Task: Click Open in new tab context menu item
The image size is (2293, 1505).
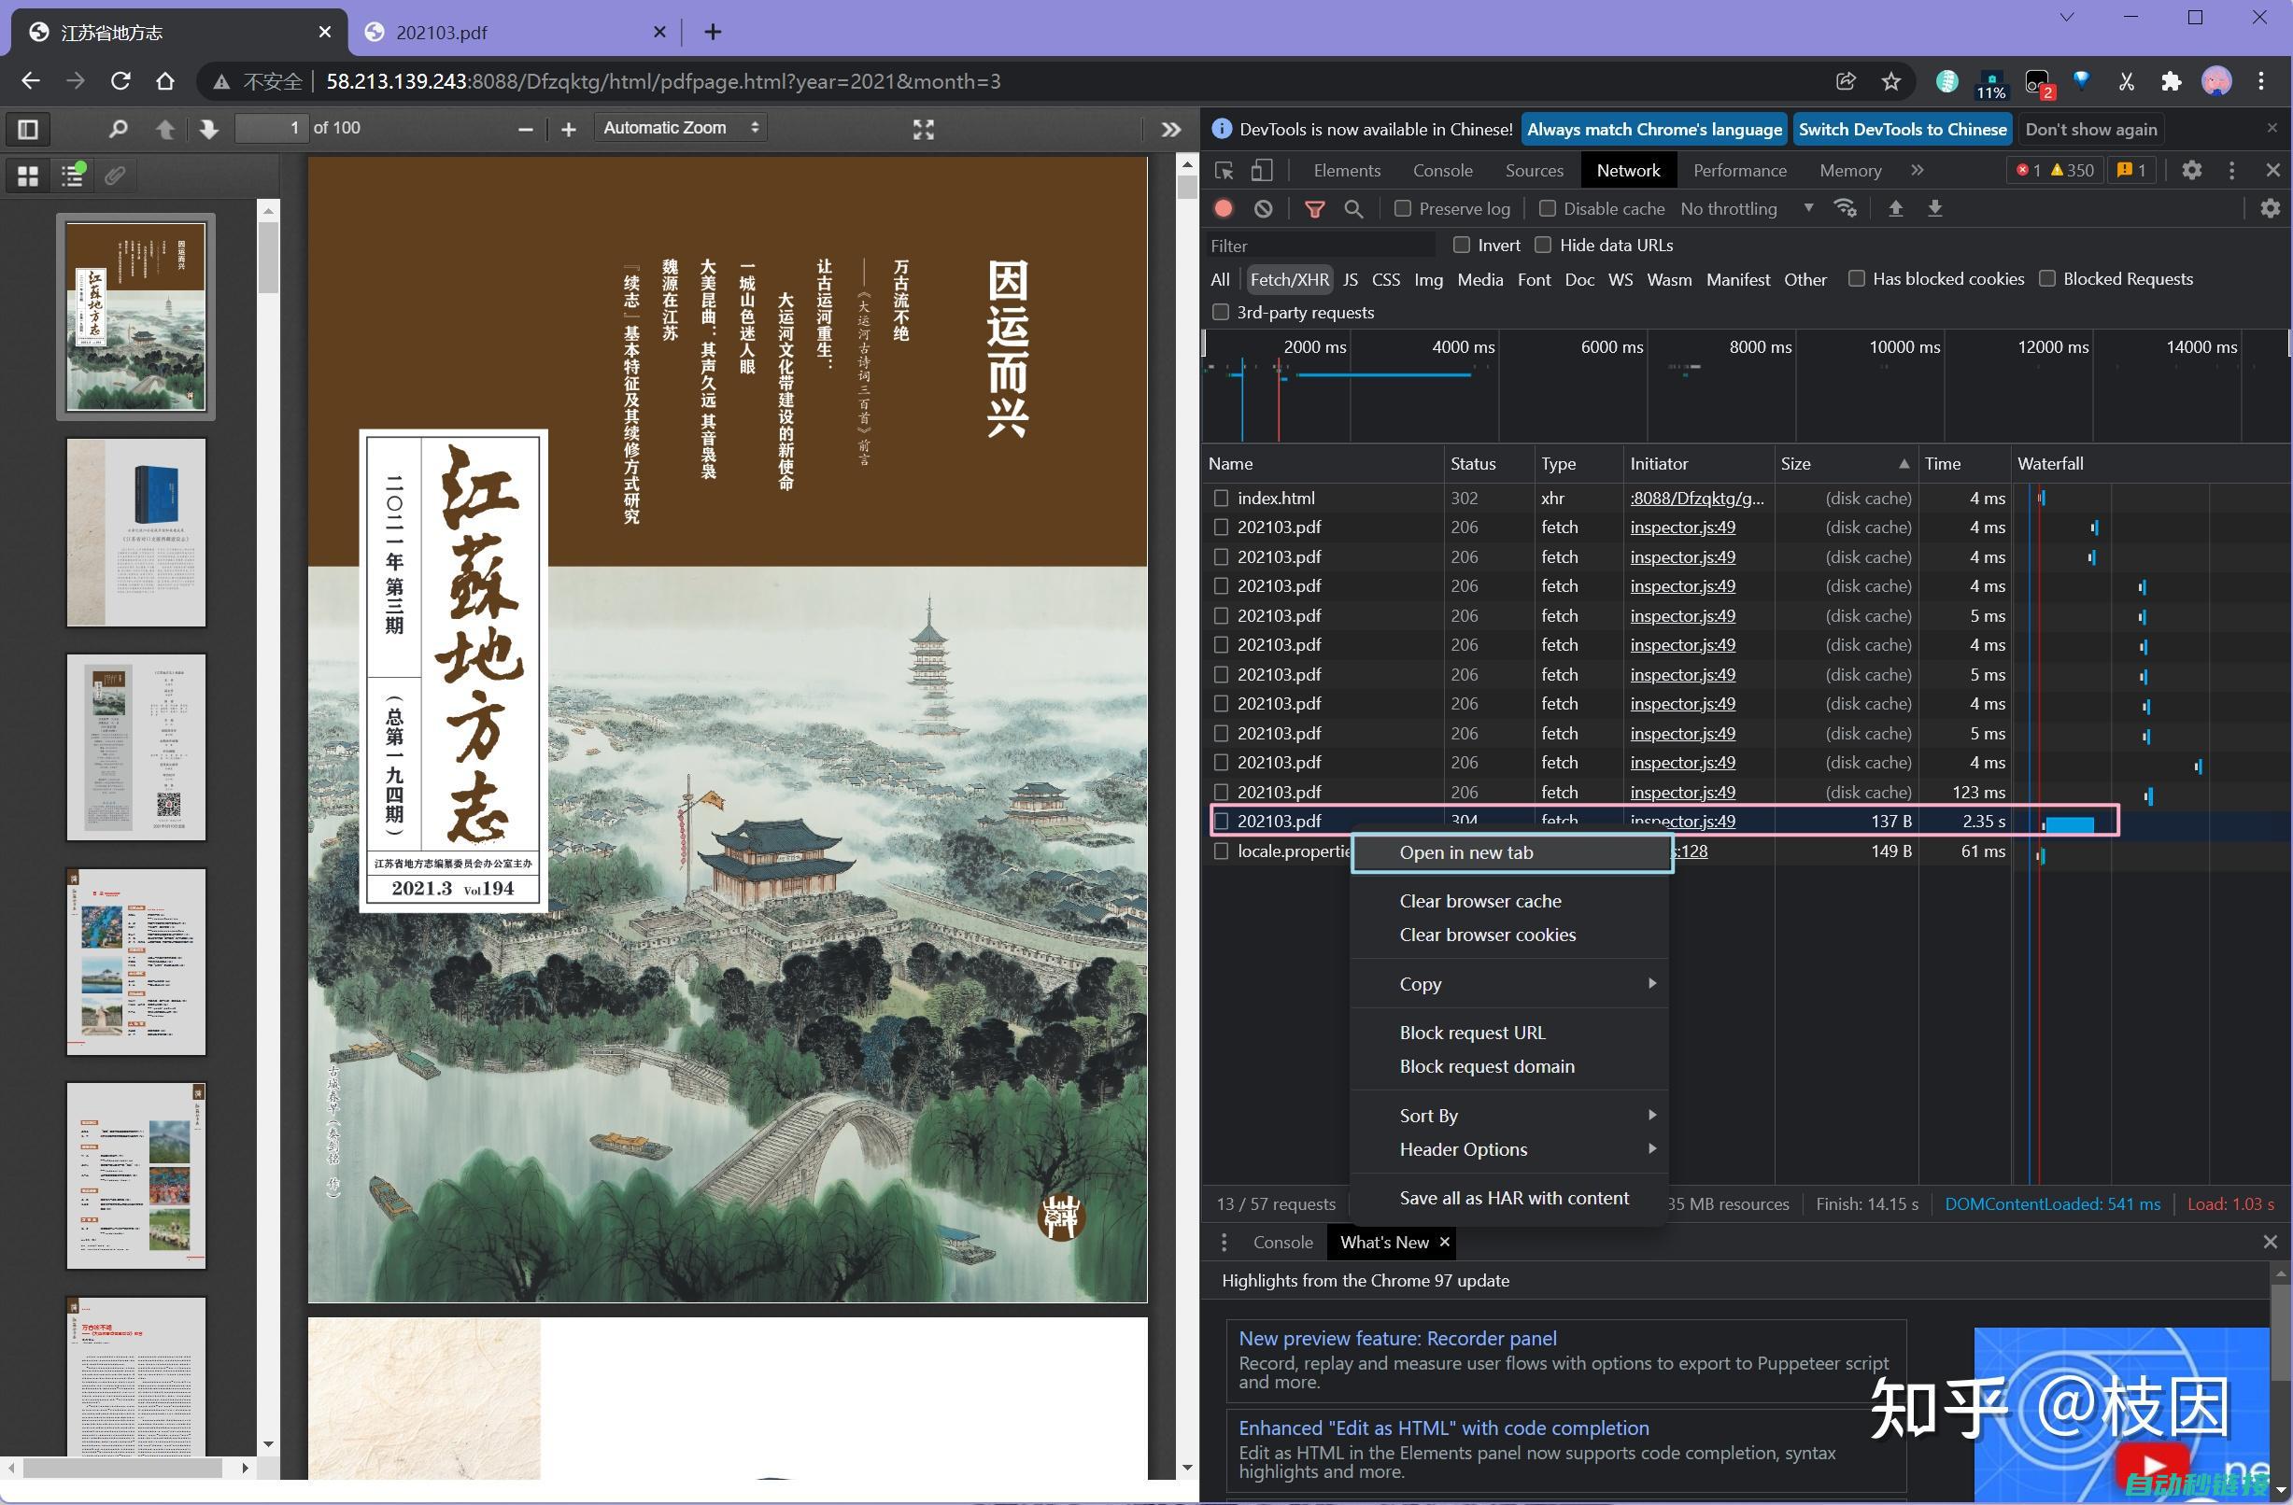Action: pyautogui.click(x=1466, y=851)
